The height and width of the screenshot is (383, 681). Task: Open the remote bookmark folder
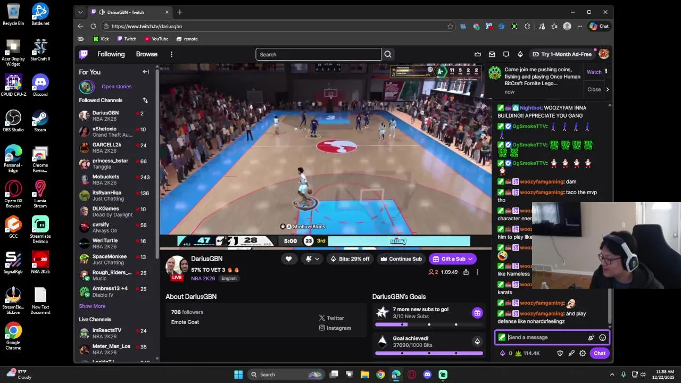click(x=187, y=39)
